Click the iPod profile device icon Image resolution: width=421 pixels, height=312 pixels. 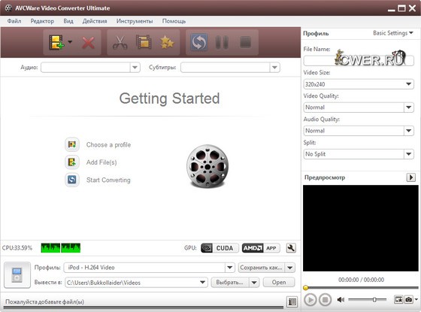click(x=17, y=275)
